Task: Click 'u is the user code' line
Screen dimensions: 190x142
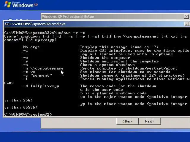Action: [102, 90]
